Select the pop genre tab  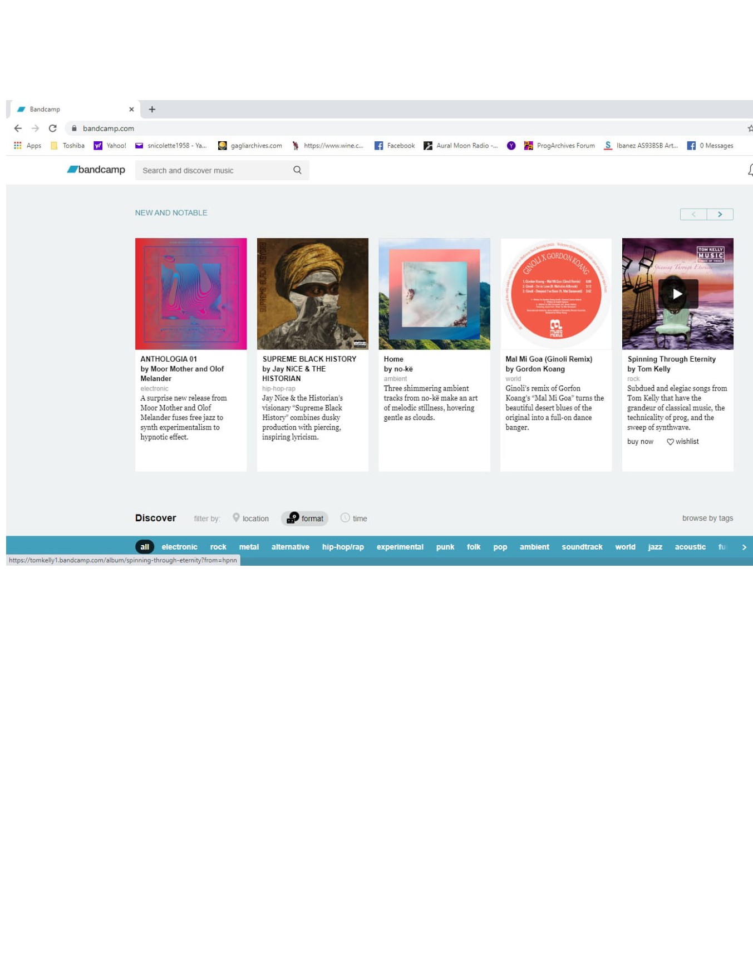tap(500, 547)
